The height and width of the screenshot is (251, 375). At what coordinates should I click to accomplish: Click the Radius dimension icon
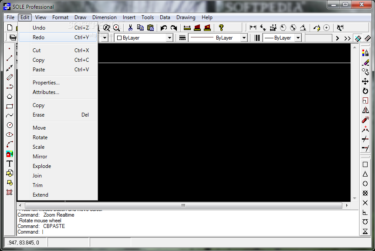283,28
